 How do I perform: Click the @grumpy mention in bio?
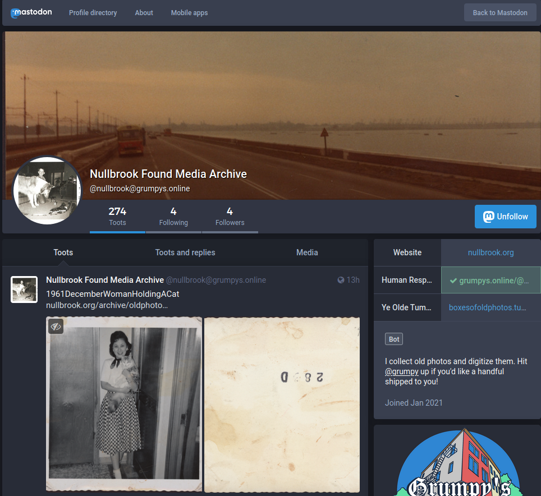pos(402,372)
